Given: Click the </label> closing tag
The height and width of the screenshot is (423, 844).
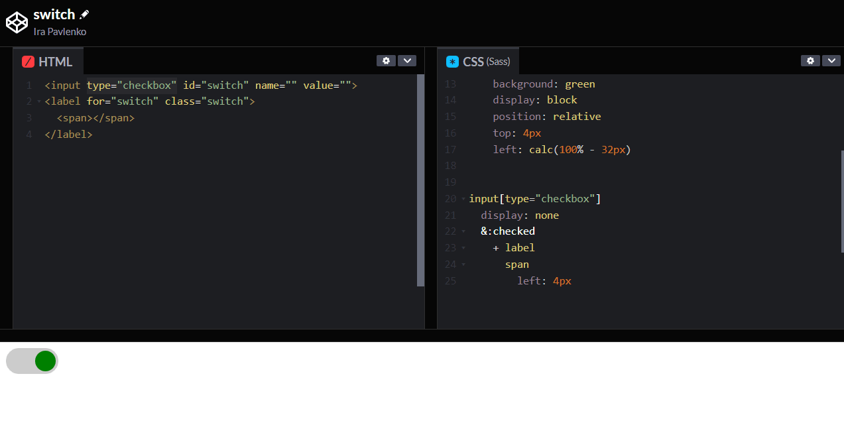Looking at the screenshot, I should click(x=68, y=134).
